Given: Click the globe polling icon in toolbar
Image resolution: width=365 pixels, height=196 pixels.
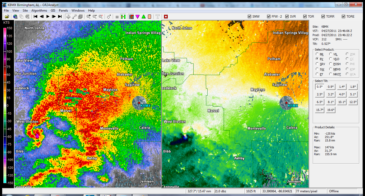Looking at the screenshot, I should (x=15, y=17).
